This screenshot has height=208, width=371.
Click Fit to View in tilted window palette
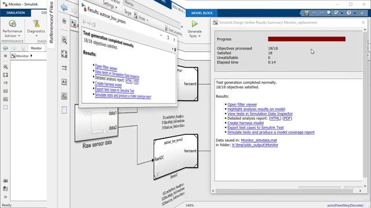click(64, 54)
